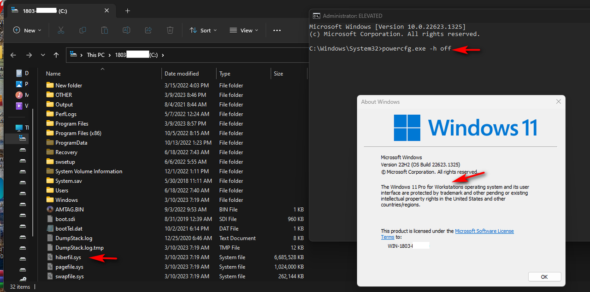Select the ProgramData folder
Screen dimensions: 590x292
(71, 143)
